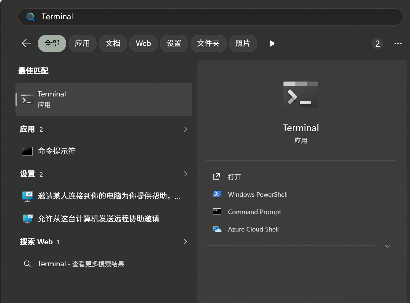Click the Terminal title in preview pane
Image resolution: width=410 pixels, height=303 pixels.
coord(301,128)
